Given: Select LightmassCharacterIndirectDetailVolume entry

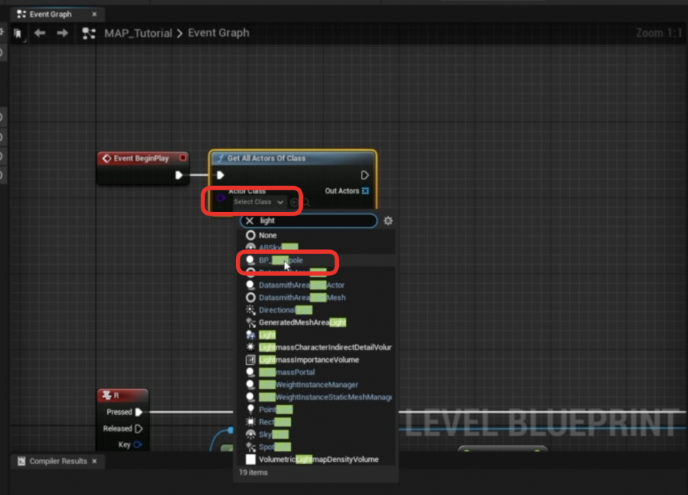Looking at the screenshot, I should (x=316, y=347).
